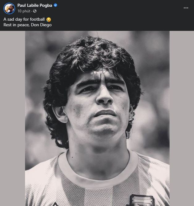Image resolution: width=194 pixels, height=206 pixels.
Task: Click the blurred background at the photo's top-right
Action: [154, 46]
